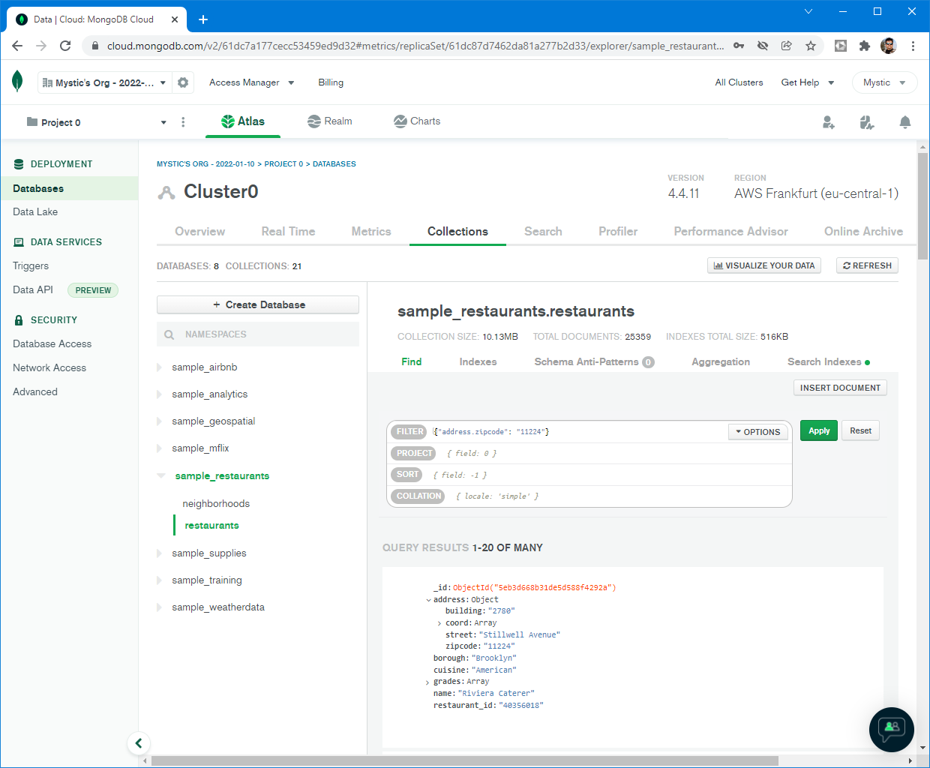Collapse the left sidebar arrow
930x768 pixels.
pos(139,743)
